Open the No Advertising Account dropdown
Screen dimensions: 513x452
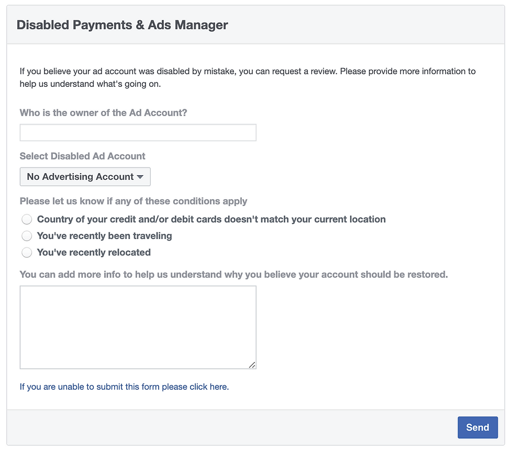(85, 177)
